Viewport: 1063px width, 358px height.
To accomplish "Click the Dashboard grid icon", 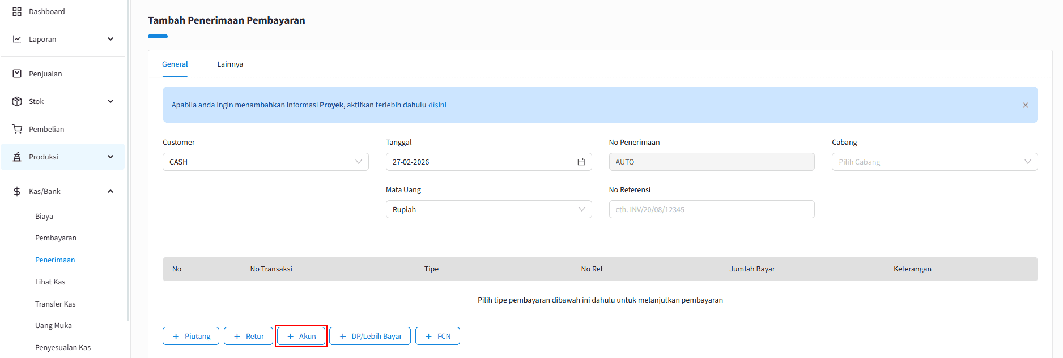I will [17, 11].
